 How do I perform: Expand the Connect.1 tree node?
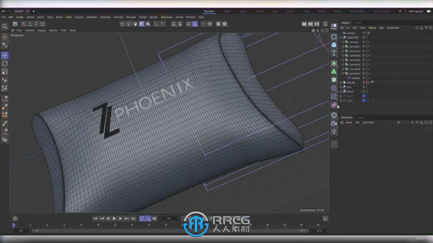pyautogui.click(x=343, y=47)
